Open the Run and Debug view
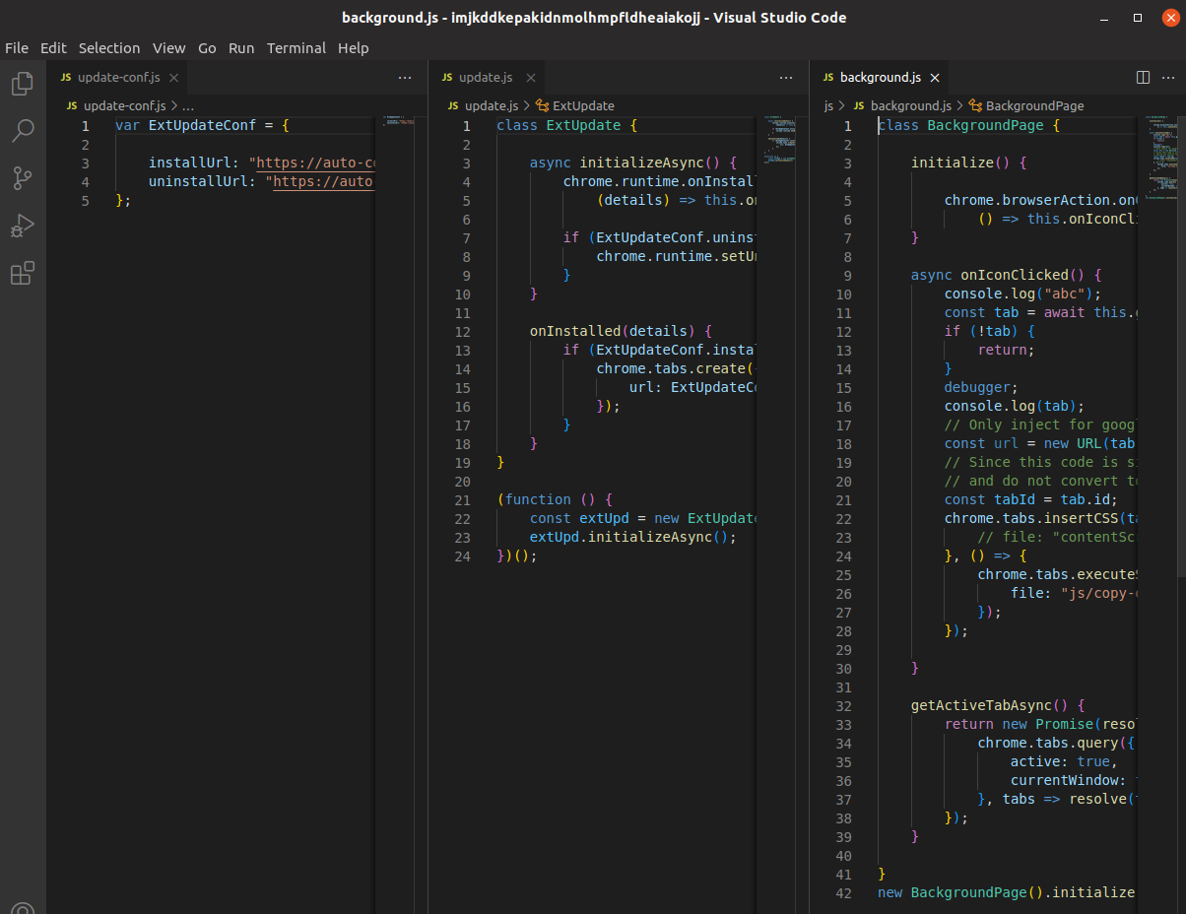The height and width of the screenshot is (914, 1186). (22, 226)
